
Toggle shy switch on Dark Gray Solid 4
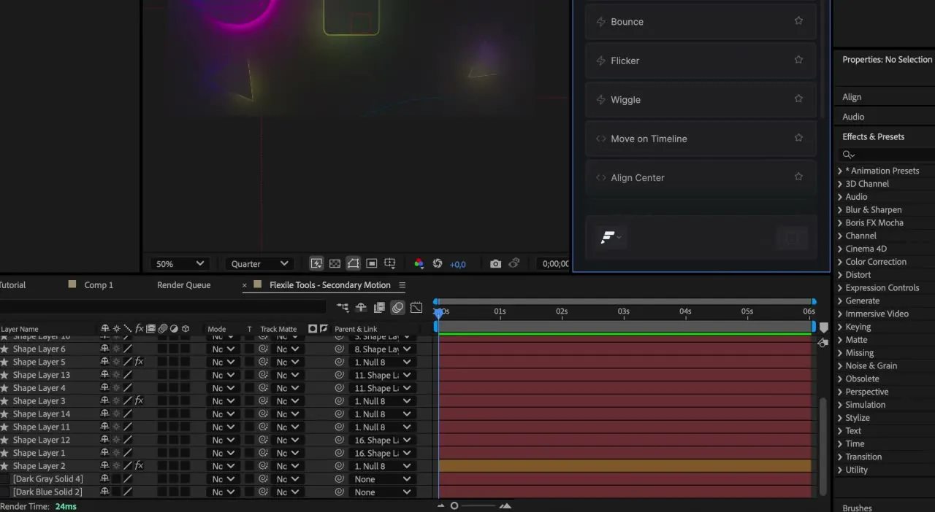tap(104, 479)
